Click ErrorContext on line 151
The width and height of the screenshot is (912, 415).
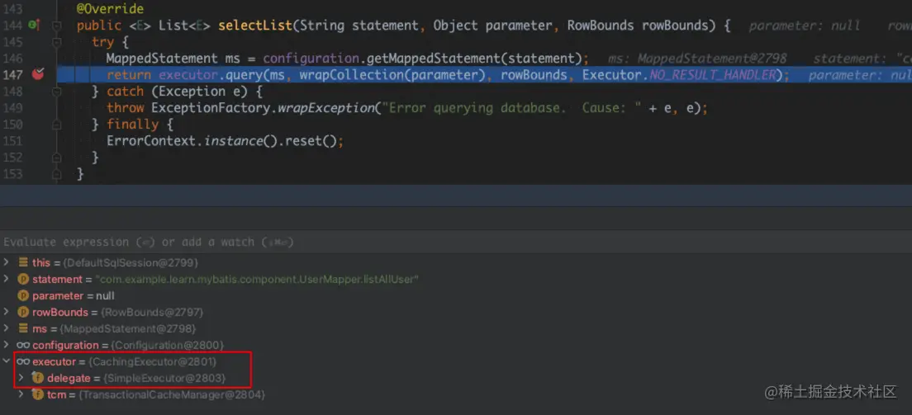150,141
